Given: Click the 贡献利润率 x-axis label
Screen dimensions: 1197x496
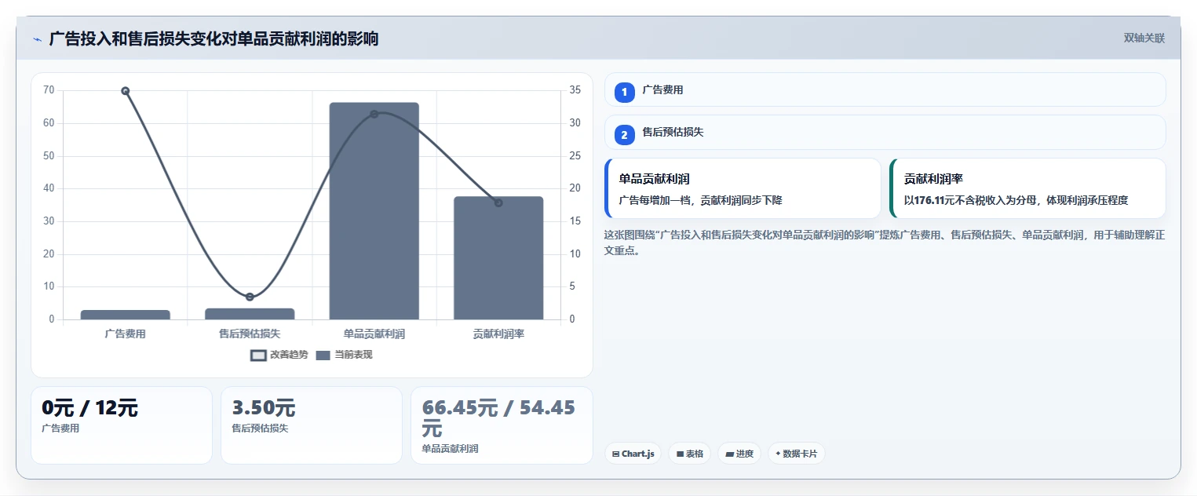Looking at the screenshot, I should coord(498,334).
